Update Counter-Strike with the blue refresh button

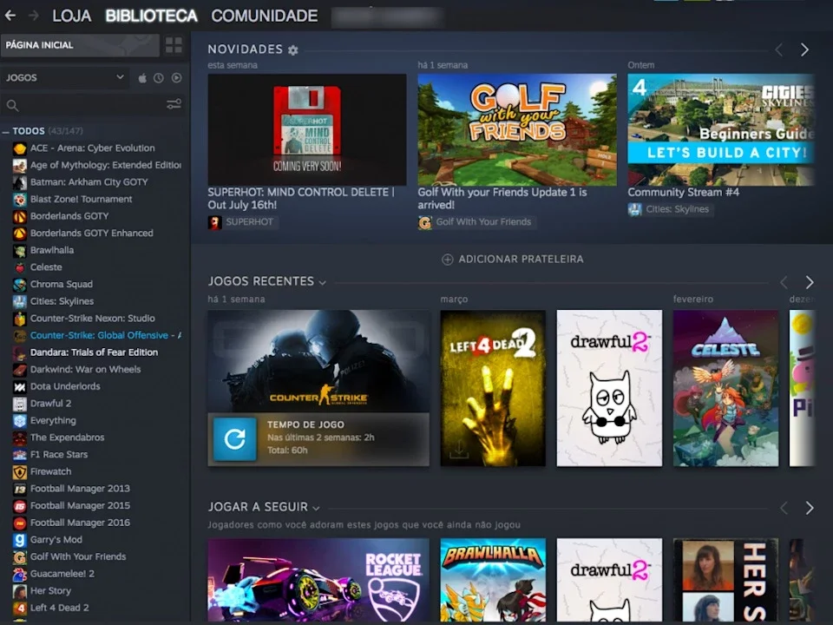pos(235,439)
